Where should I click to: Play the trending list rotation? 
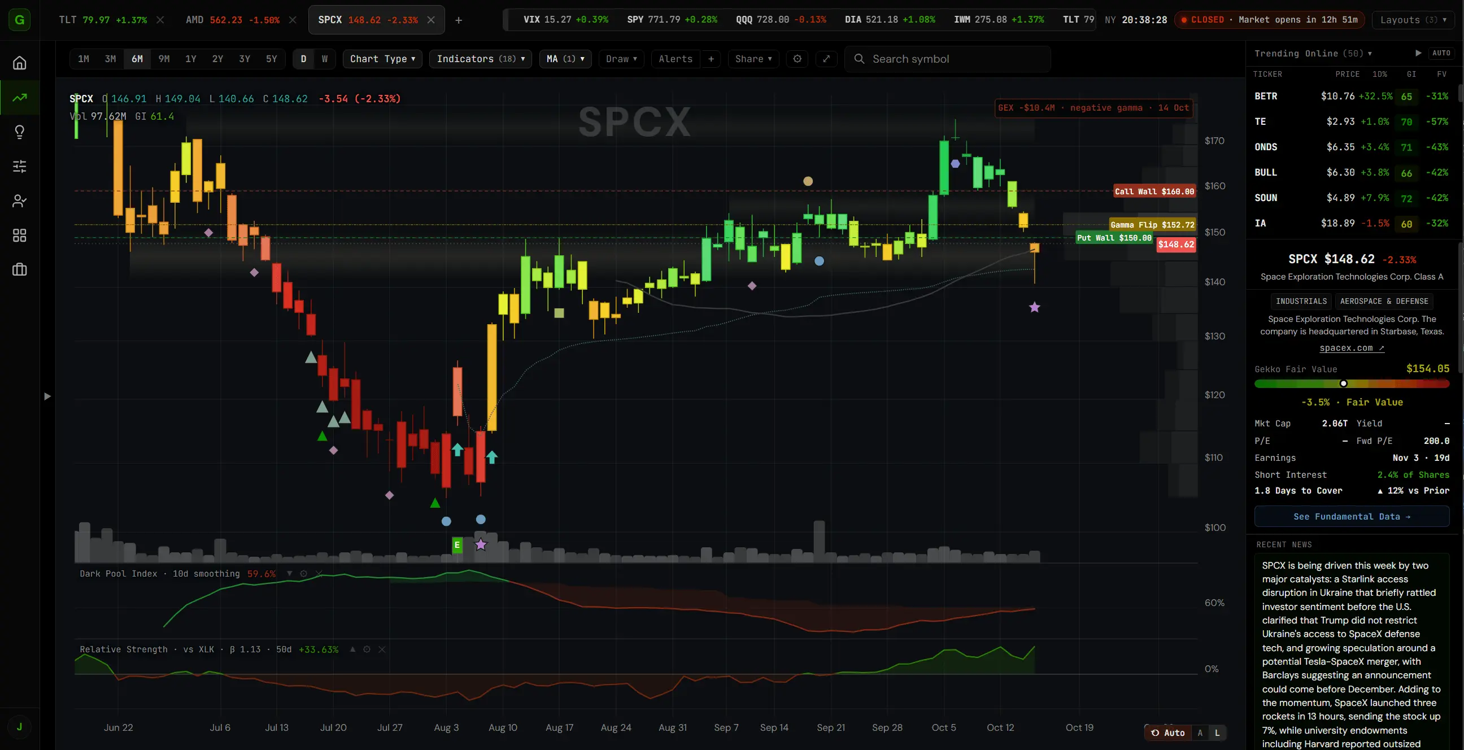tap(1418, 53)
